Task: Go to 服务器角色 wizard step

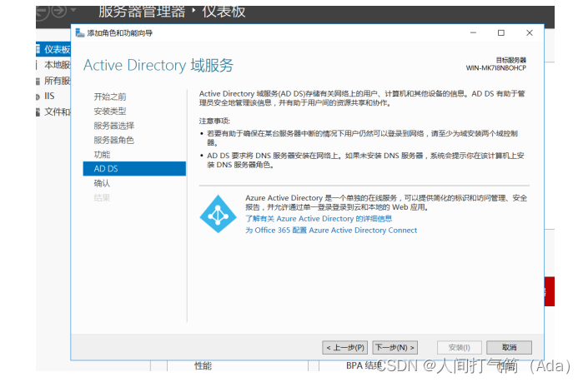Action: point(113,140)
